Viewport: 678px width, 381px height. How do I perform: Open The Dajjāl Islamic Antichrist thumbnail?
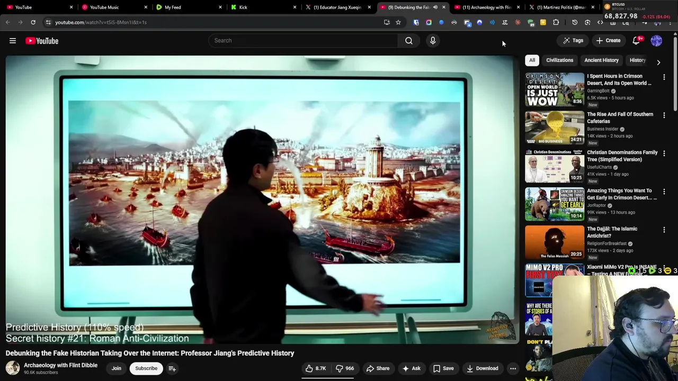click(x=555, y=242)
